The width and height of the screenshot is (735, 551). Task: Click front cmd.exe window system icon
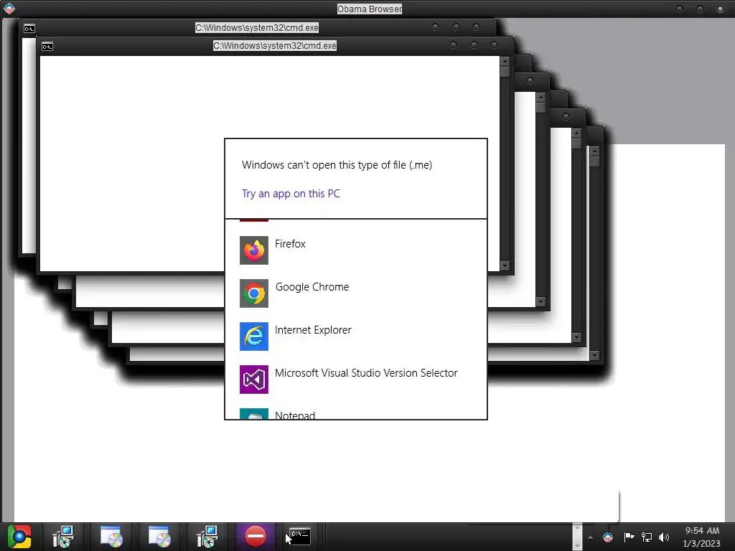(x=47, y=47)
